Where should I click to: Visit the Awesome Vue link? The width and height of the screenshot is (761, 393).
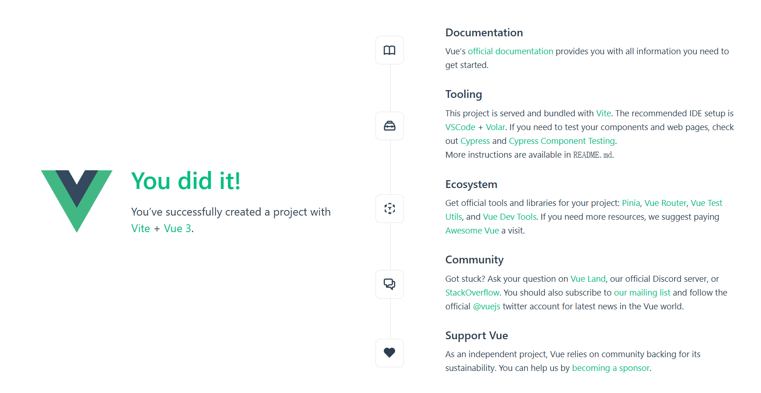(x=472, y=231)
